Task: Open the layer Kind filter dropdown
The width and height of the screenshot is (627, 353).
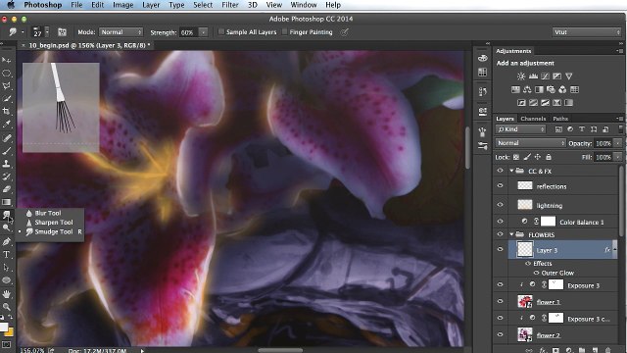Action: pyautogui.click(x=520, y=129)
